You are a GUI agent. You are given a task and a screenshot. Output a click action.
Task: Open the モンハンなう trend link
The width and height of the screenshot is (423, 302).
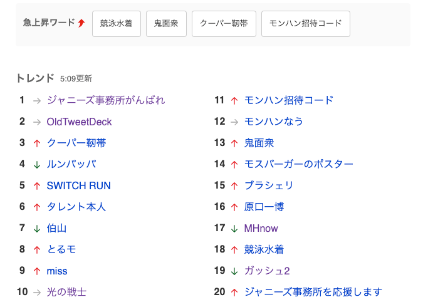coord(274,122)
